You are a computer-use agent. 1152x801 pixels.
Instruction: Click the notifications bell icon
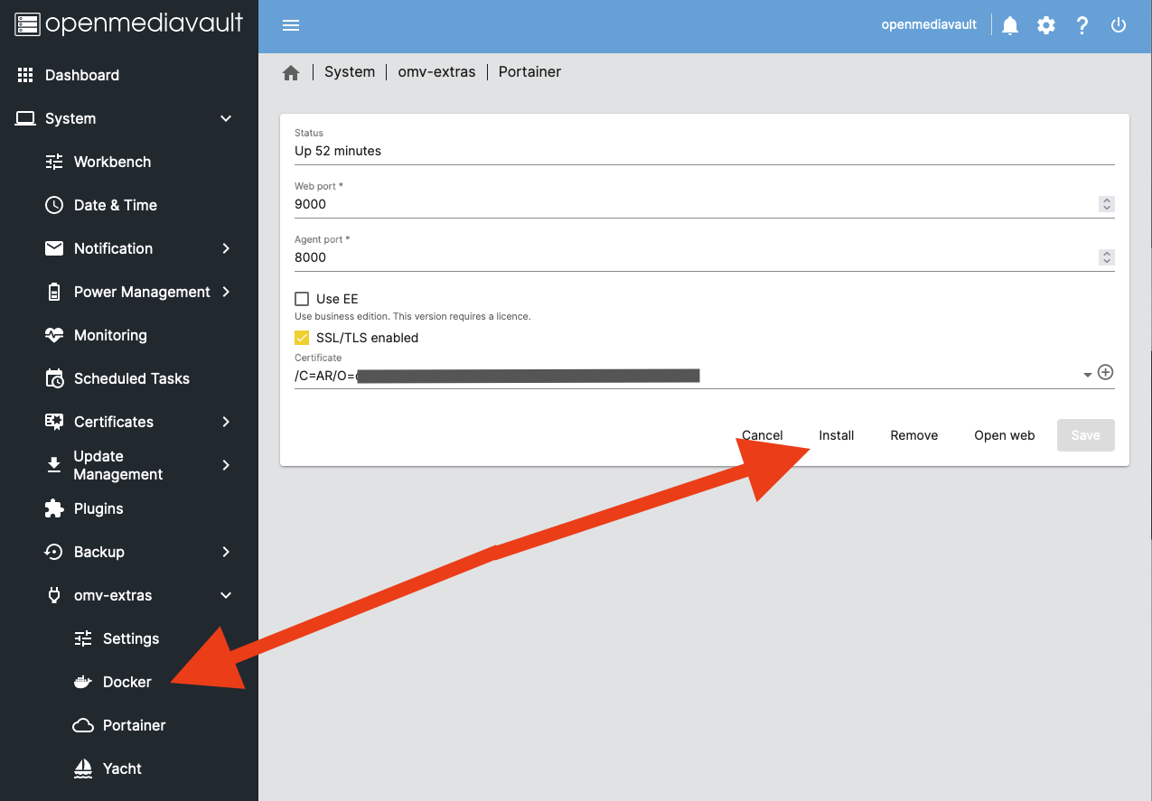pos(1009,24)
